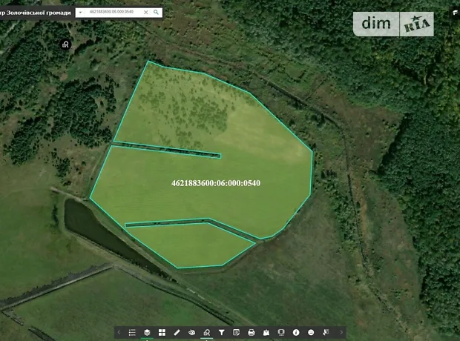Toggle the parcel query widget in toolbar
The width and height of the screenshot is (460, 341).
pos(206,332)
